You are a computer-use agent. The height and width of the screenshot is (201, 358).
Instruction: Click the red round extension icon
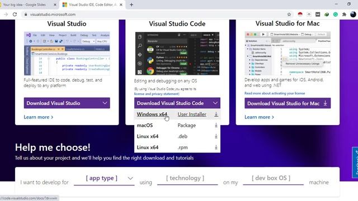(300, 15)
